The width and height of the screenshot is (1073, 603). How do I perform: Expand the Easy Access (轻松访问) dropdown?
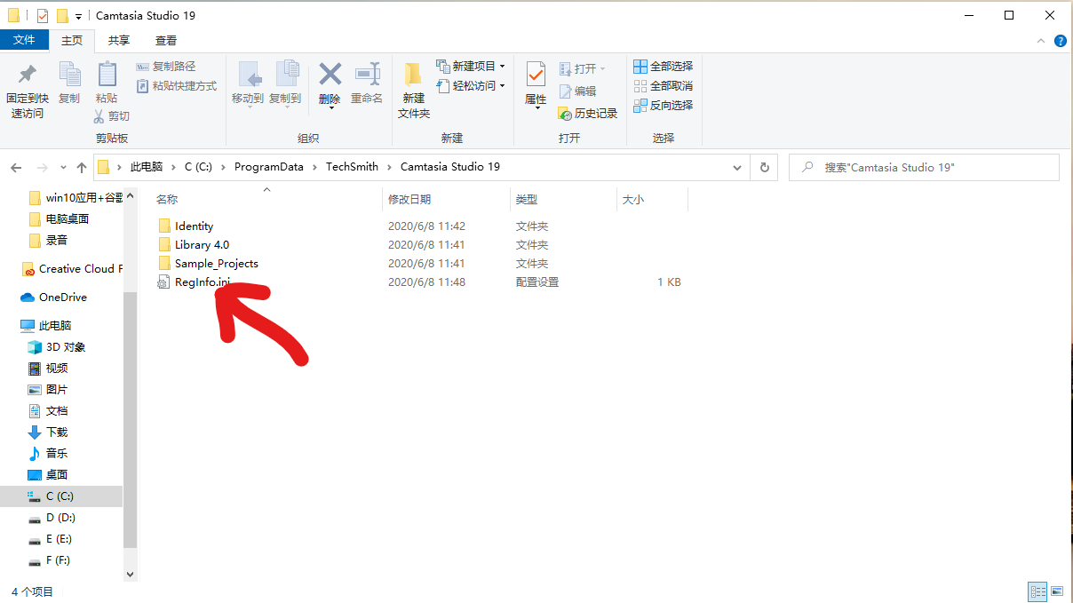point(502,86)
